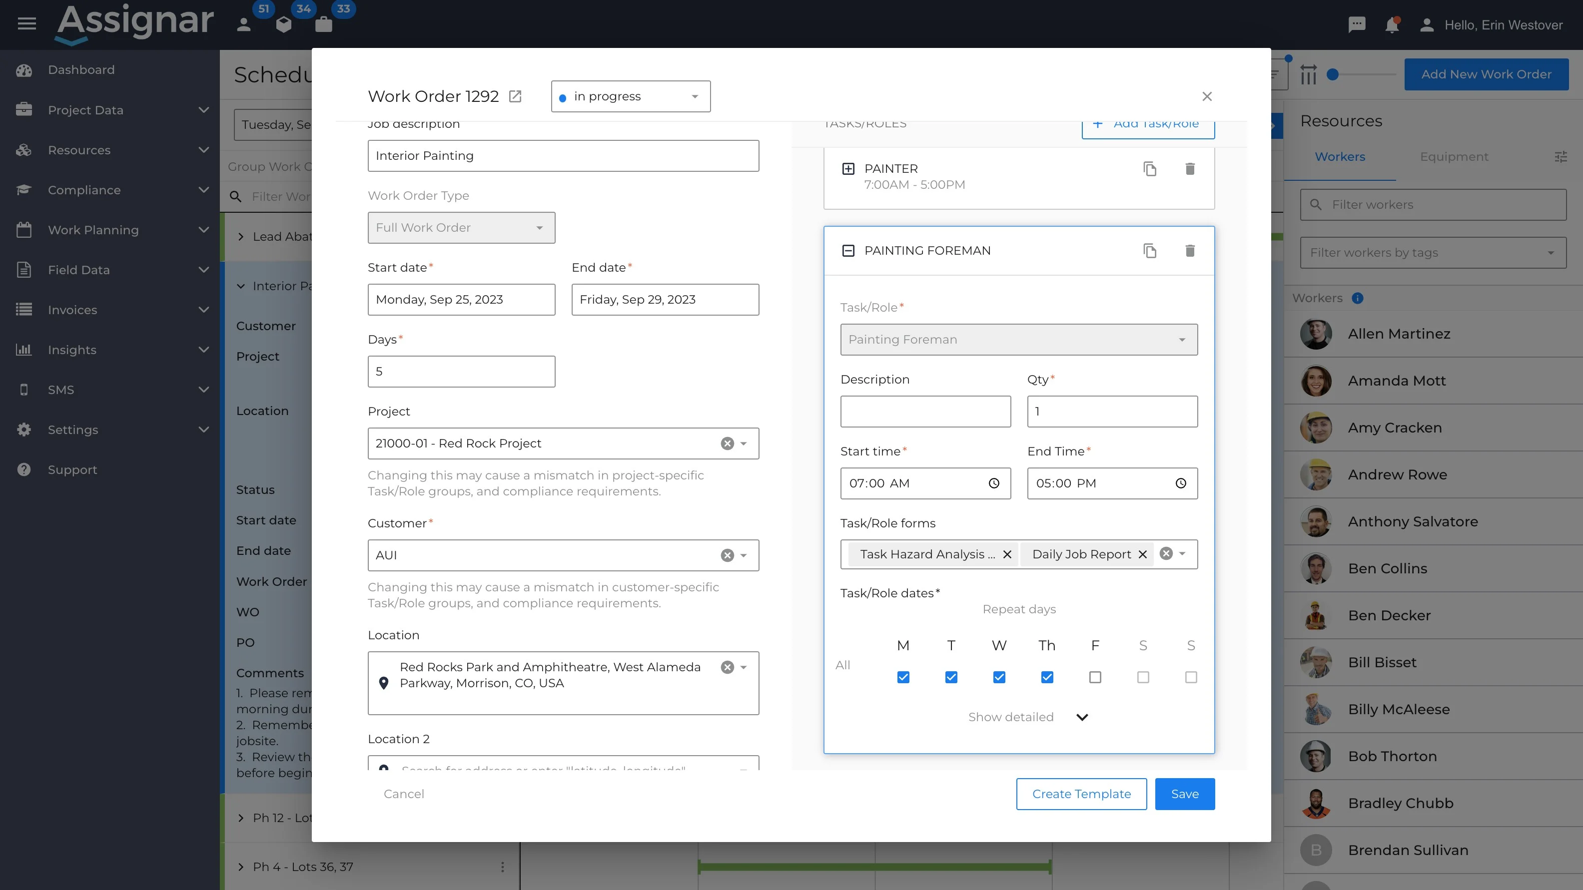Open Dashboard in the sidebar
The image size is (1583, 890).
[81, 70]
